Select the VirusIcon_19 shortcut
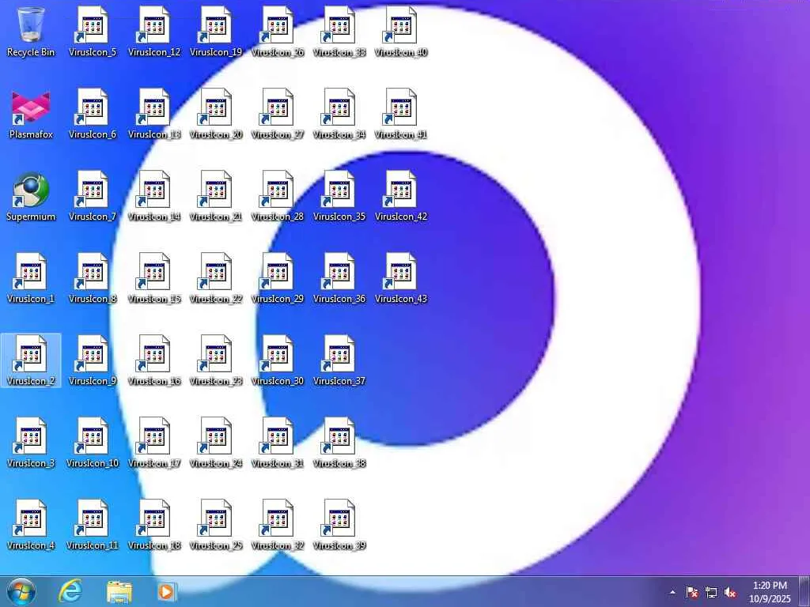810x607 pixels. tap(216, 32)
